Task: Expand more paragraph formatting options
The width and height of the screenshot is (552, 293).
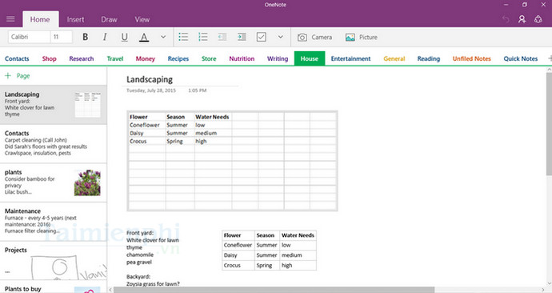Action: (x=281, y=37)
